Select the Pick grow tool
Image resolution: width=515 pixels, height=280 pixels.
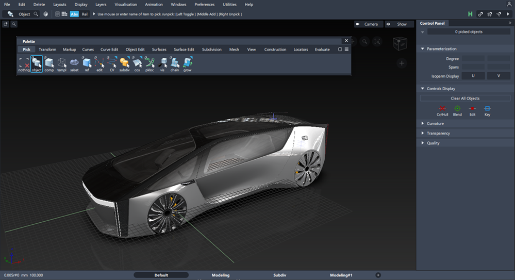(x=187, y=64)
